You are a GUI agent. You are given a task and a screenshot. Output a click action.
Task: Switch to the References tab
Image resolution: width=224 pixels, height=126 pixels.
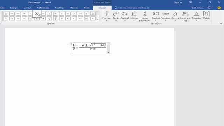coord(43,8)
